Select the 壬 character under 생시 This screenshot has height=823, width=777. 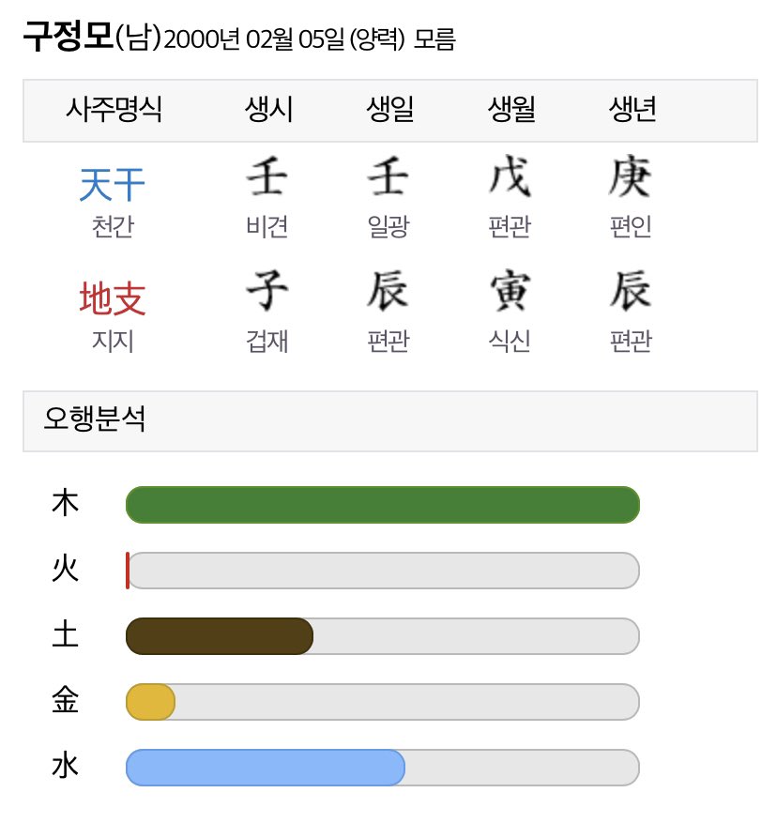267,176
